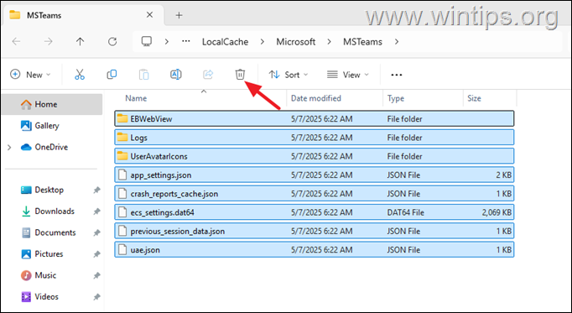
Task: Click Microsoft in the address bar
Action: coord(296,42)
